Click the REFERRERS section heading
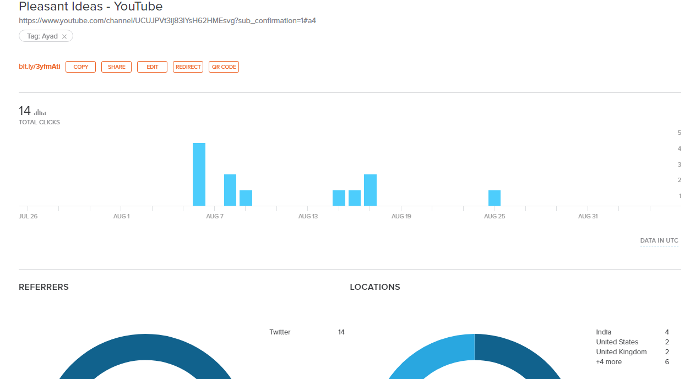 point(44,287)
